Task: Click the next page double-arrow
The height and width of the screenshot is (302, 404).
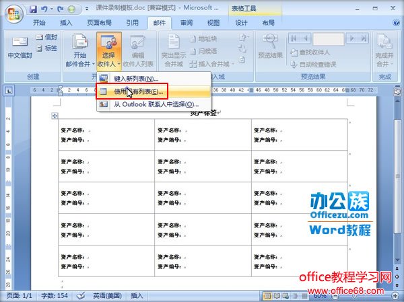Action: tap(397, 285)
